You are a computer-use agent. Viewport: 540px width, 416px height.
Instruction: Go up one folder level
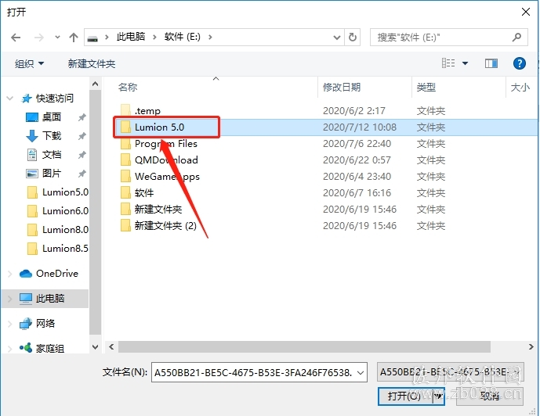[x=74, y=37]
